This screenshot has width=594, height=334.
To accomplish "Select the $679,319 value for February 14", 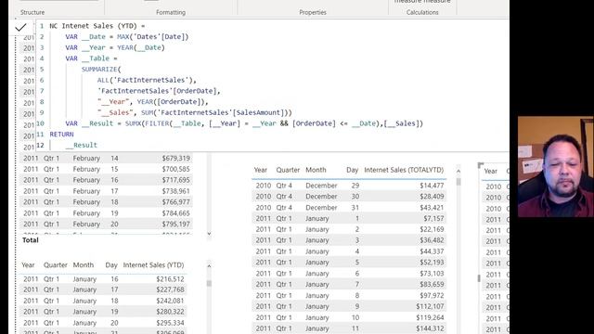I will tap(176, 159).
